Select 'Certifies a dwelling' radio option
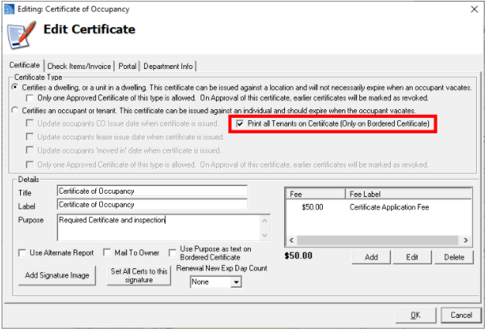The width and height of the screenshot is (487, 331). pos(15,87)
